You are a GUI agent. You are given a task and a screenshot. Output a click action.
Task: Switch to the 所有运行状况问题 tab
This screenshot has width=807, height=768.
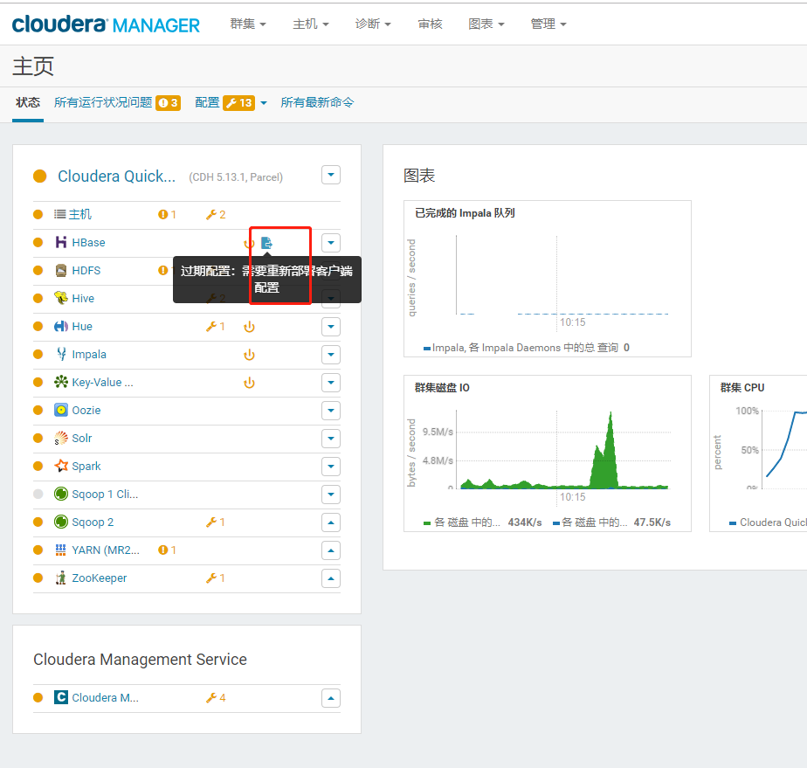(x=117, y=102)
